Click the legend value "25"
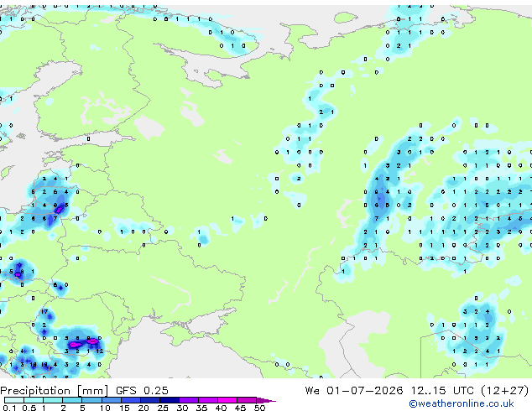Screen dimensions: 532x411 coord(163,408)
